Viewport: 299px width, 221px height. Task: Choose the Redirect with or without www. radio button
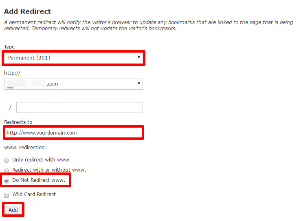[7, 170]
